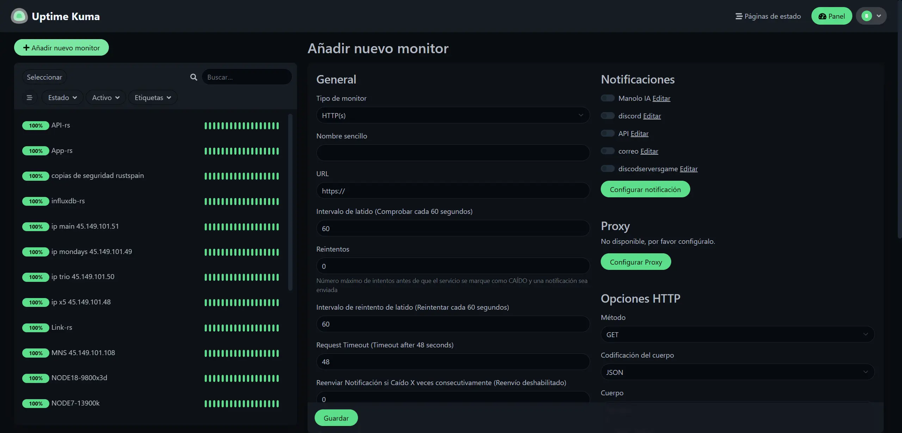Focus the URL https:// field
The width and height of the screenshot is (902, 433).
point(453,191)
